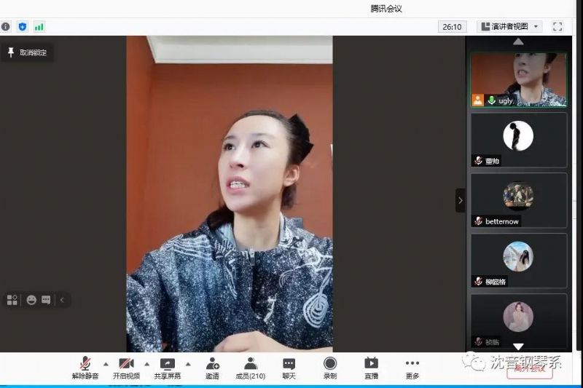The height and width of the screenshot is (388, 583).
Task: Turn on camera with 开启视频
Action: tap(126, 368)
